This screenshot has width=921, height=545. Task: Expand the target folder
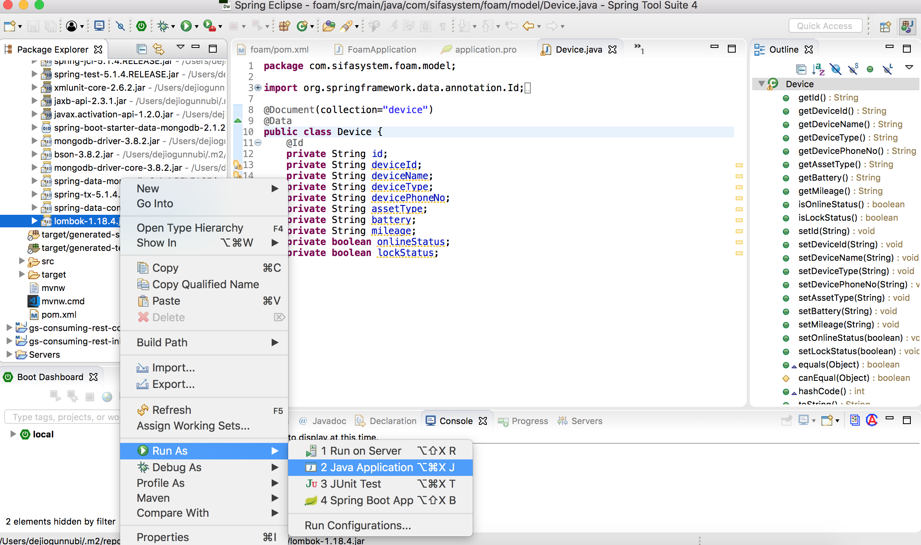22,274
